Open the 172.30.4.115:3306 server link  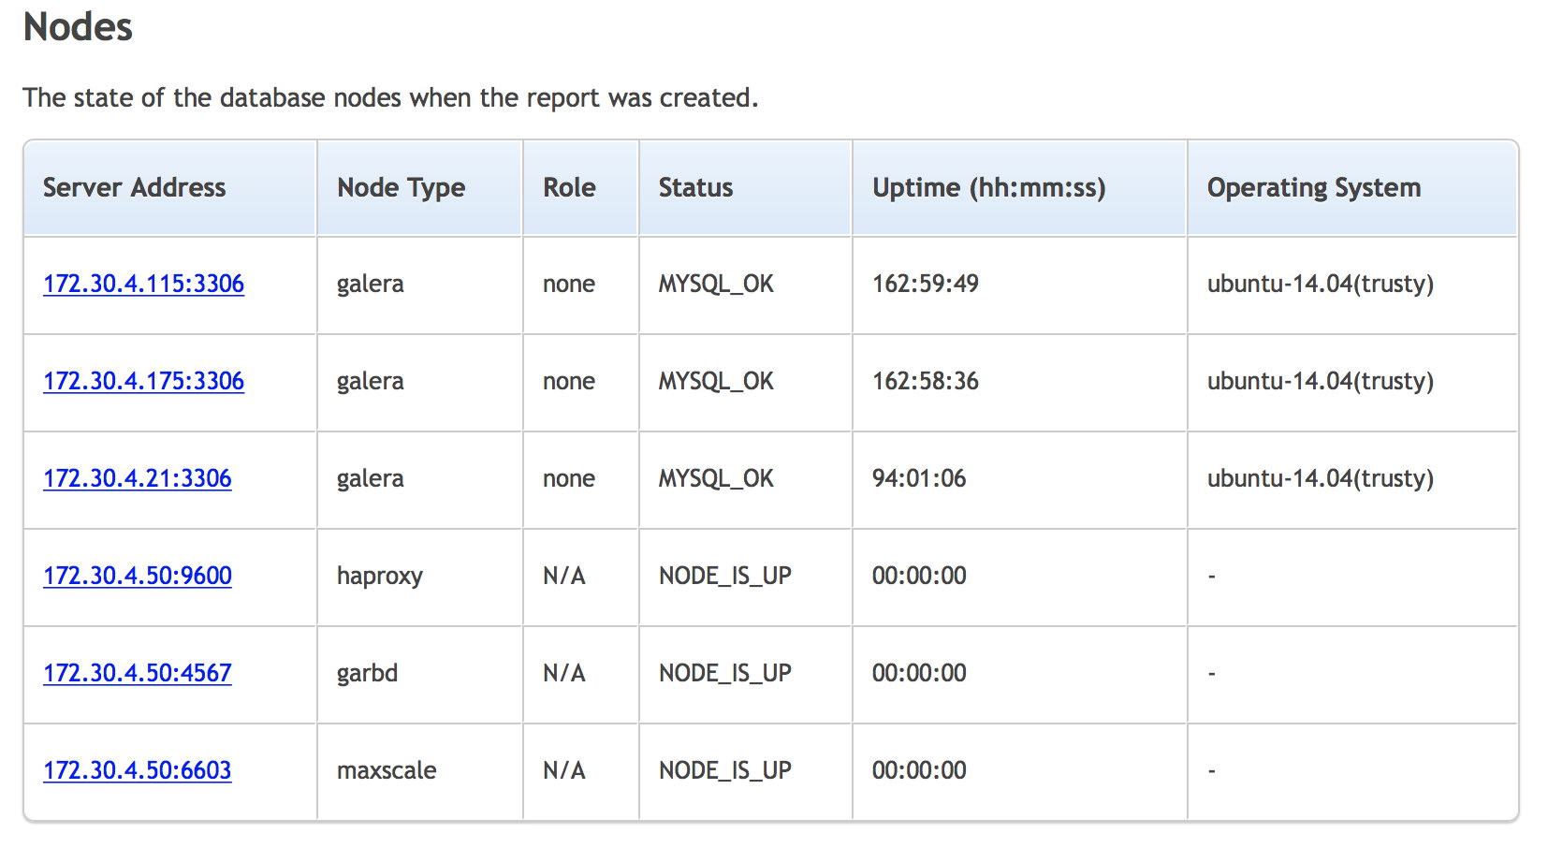tap(143, 284)
